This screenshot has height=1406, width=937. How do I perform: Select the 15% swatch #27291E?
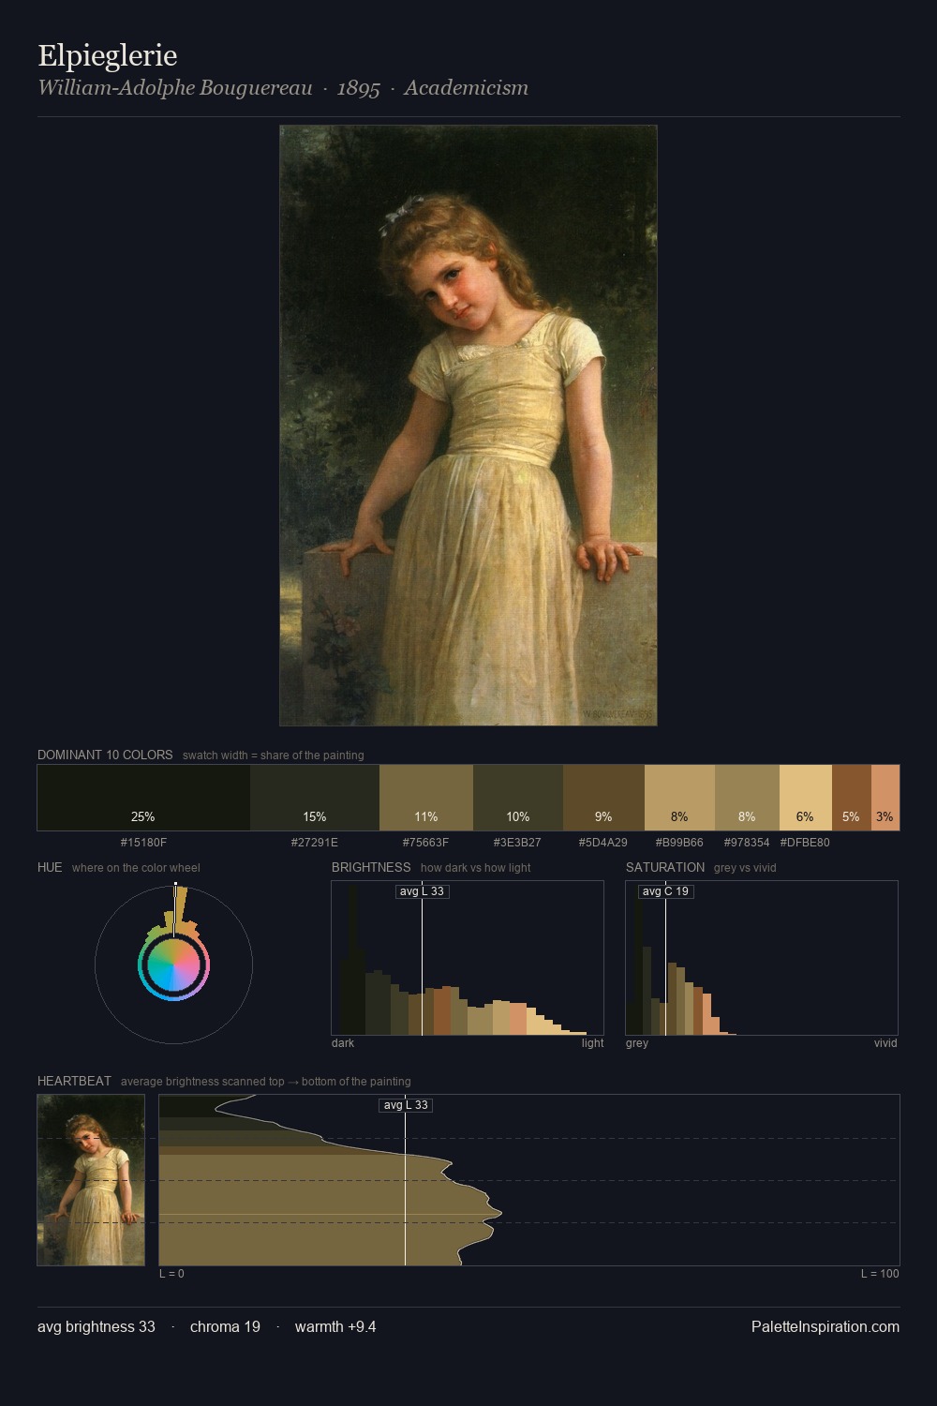pos(315,798)
